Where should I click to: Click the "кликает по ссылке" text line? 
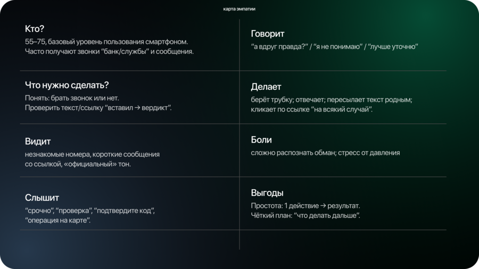(x=311, y=110)
